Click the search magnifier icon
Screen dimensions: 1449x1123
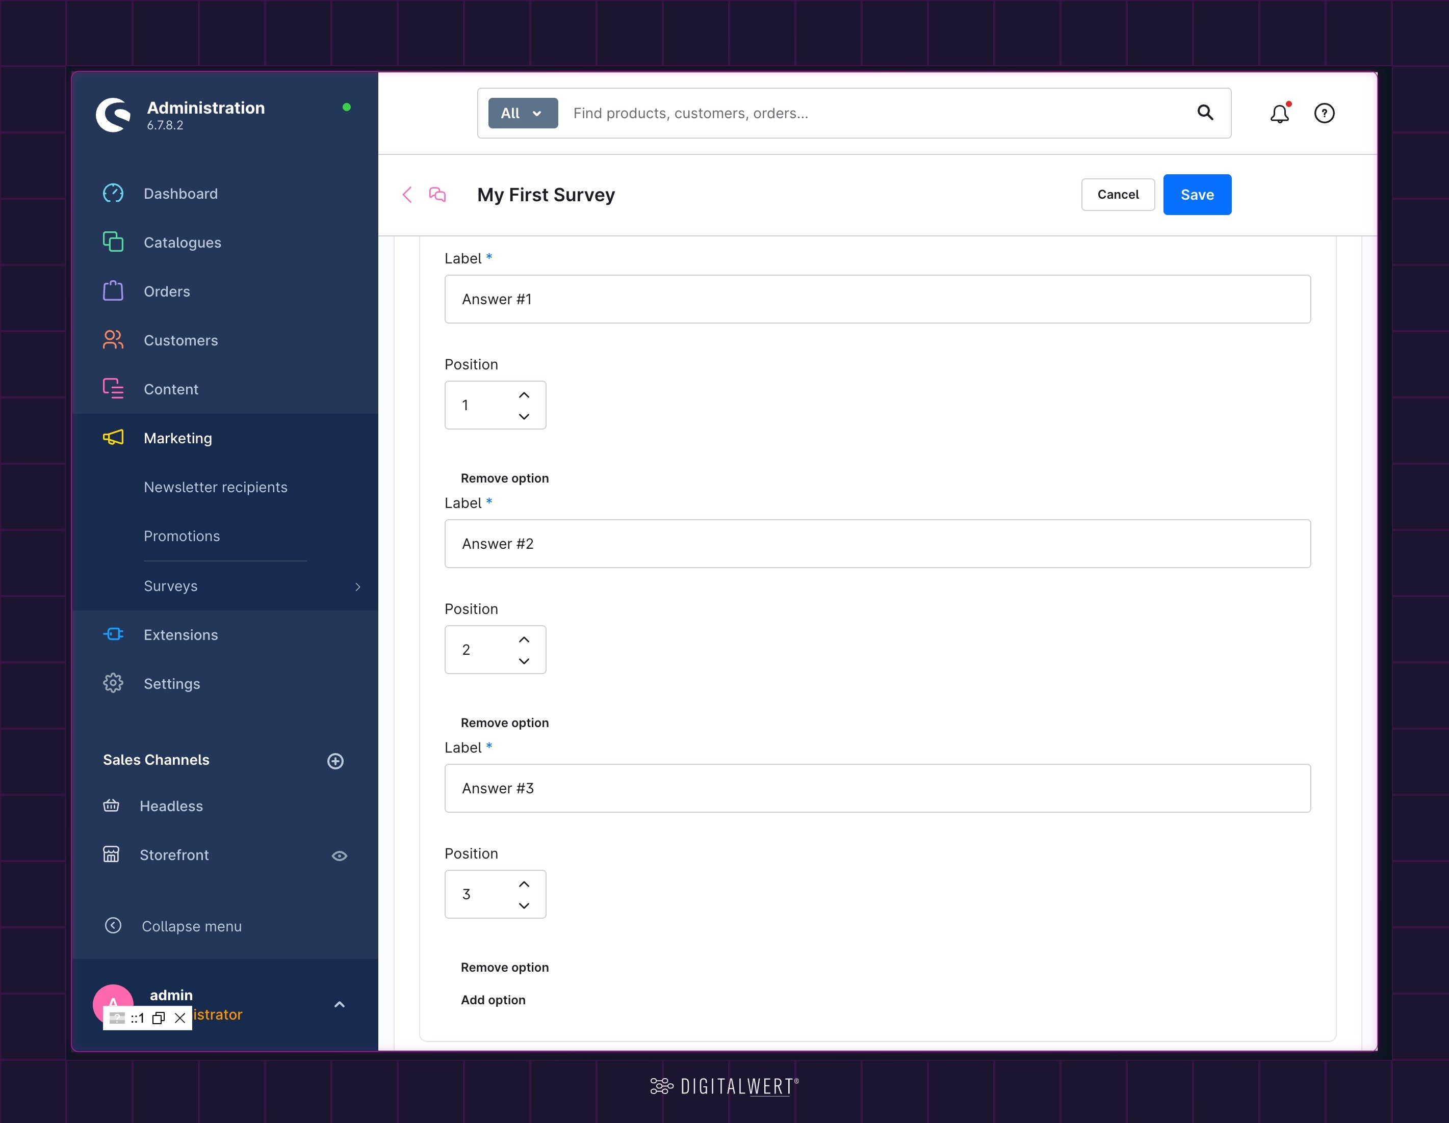1205,113
